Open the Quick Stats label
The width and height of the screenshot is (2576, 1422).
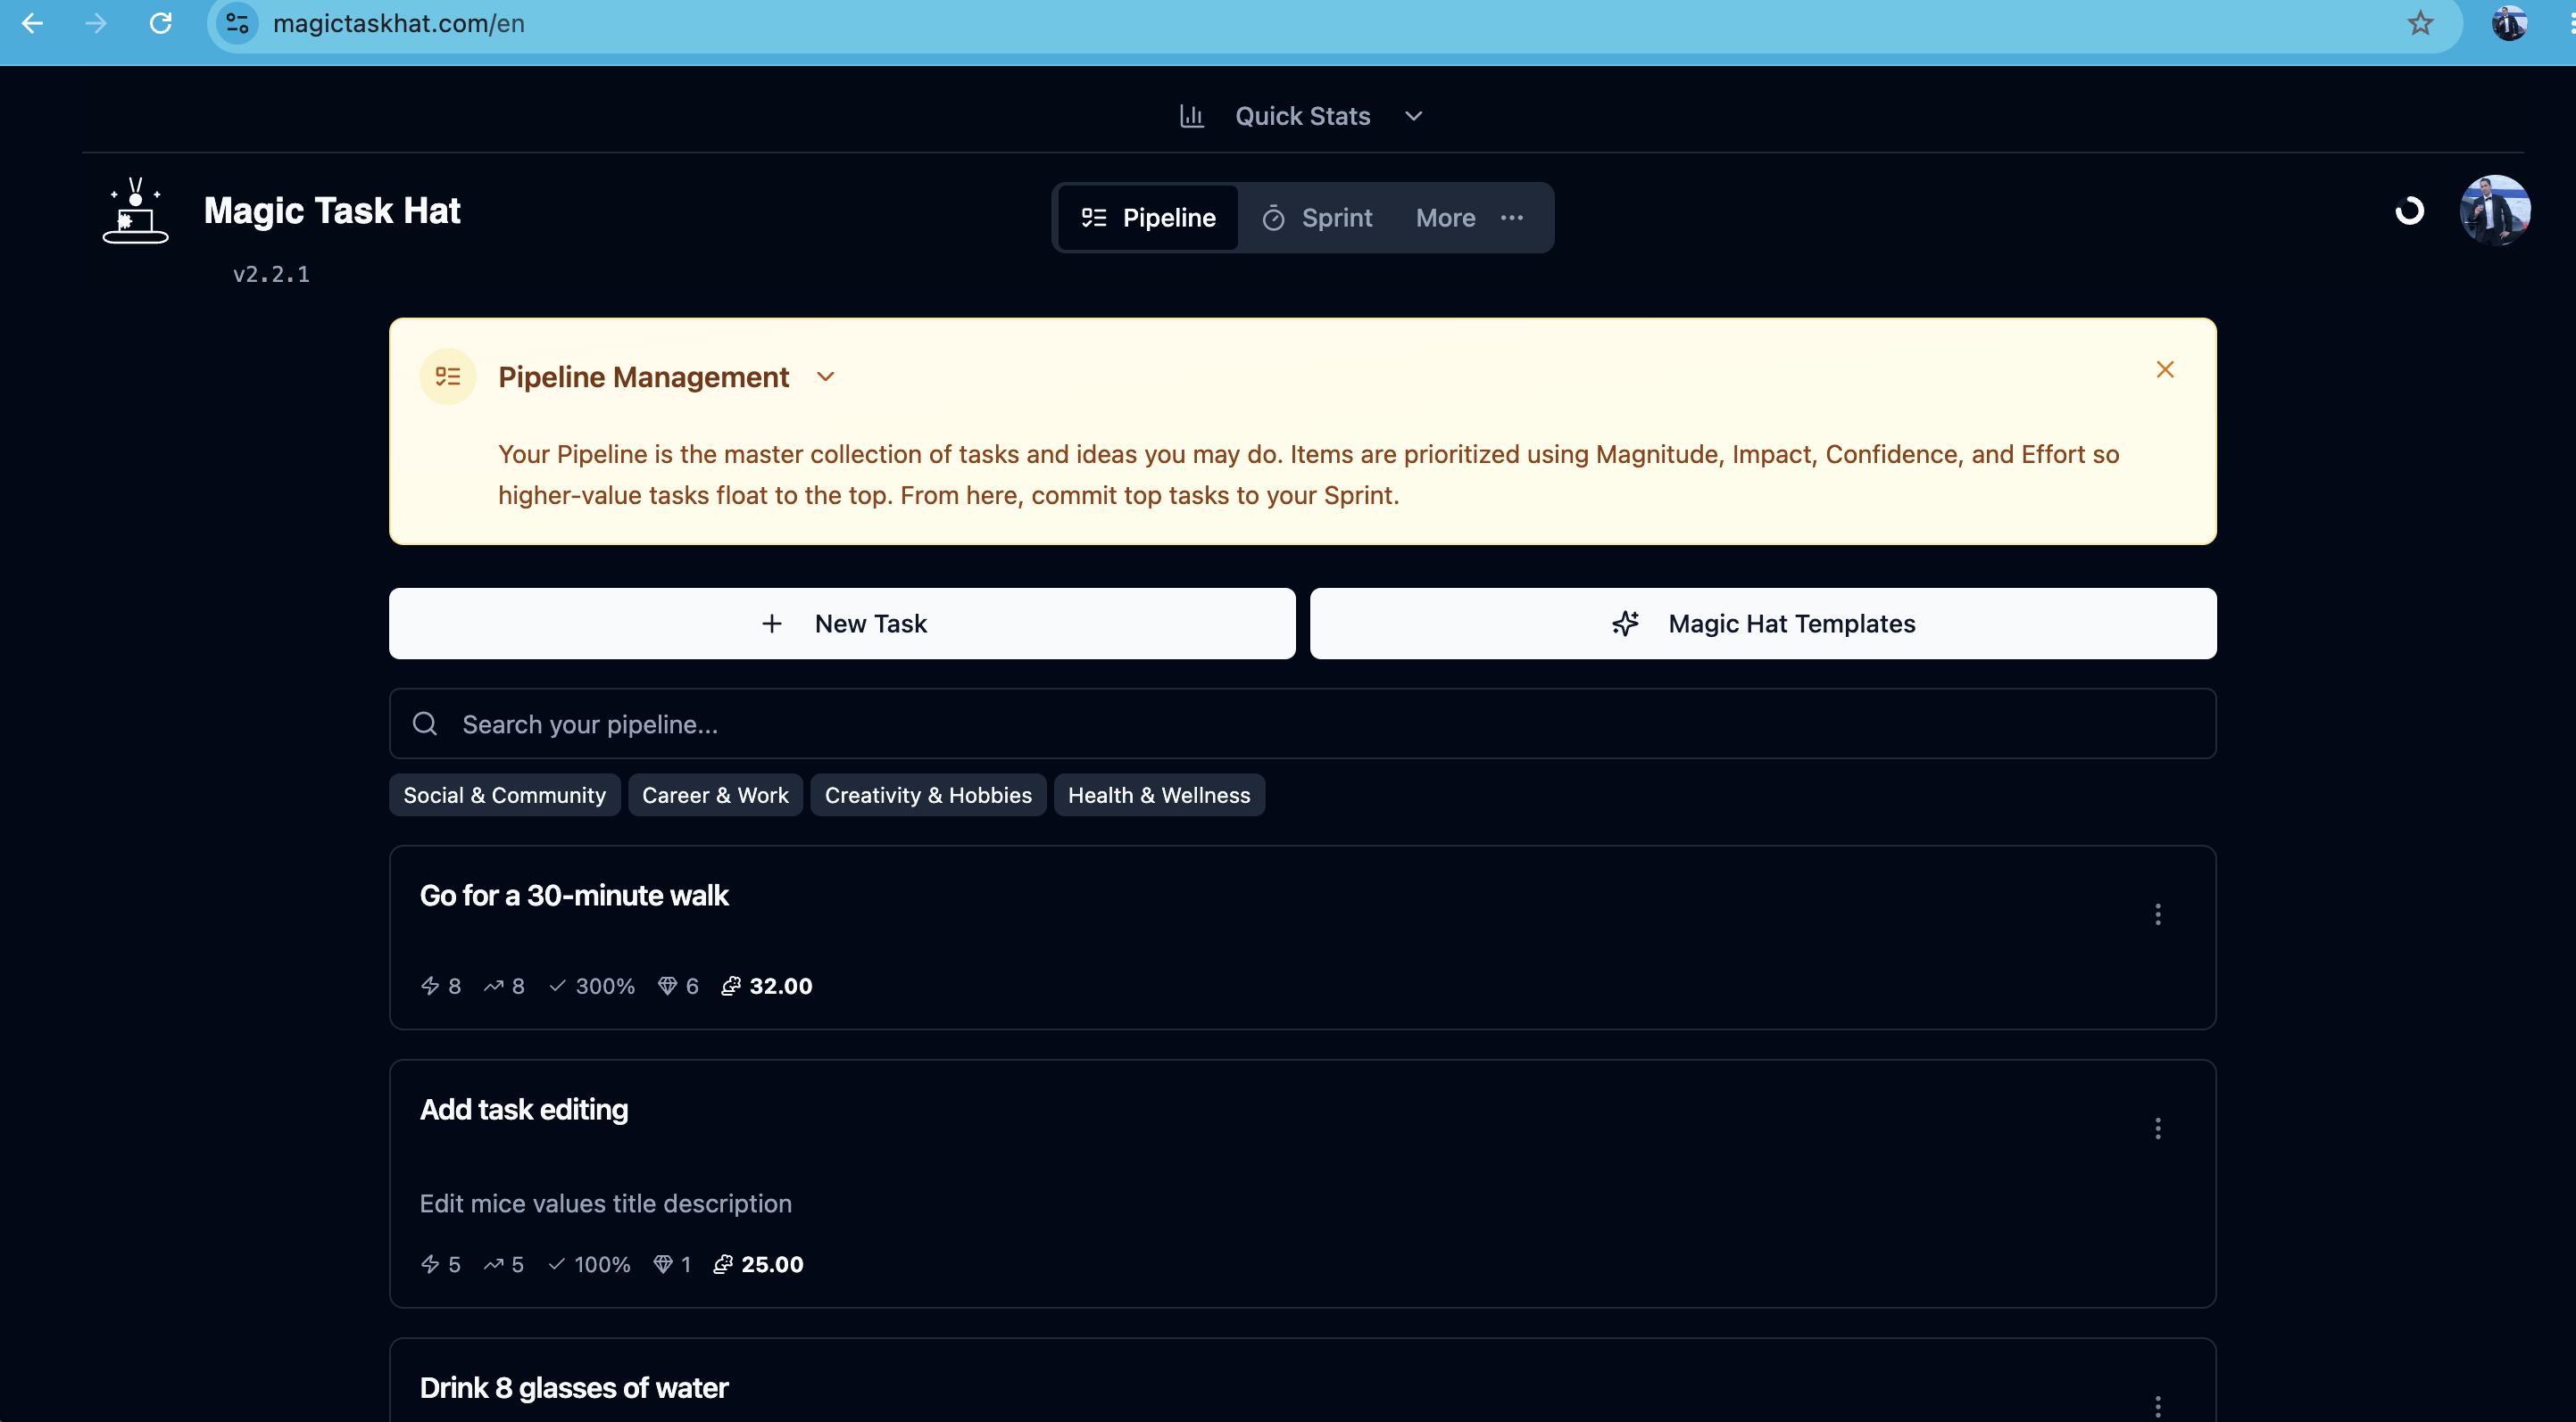1302,116
